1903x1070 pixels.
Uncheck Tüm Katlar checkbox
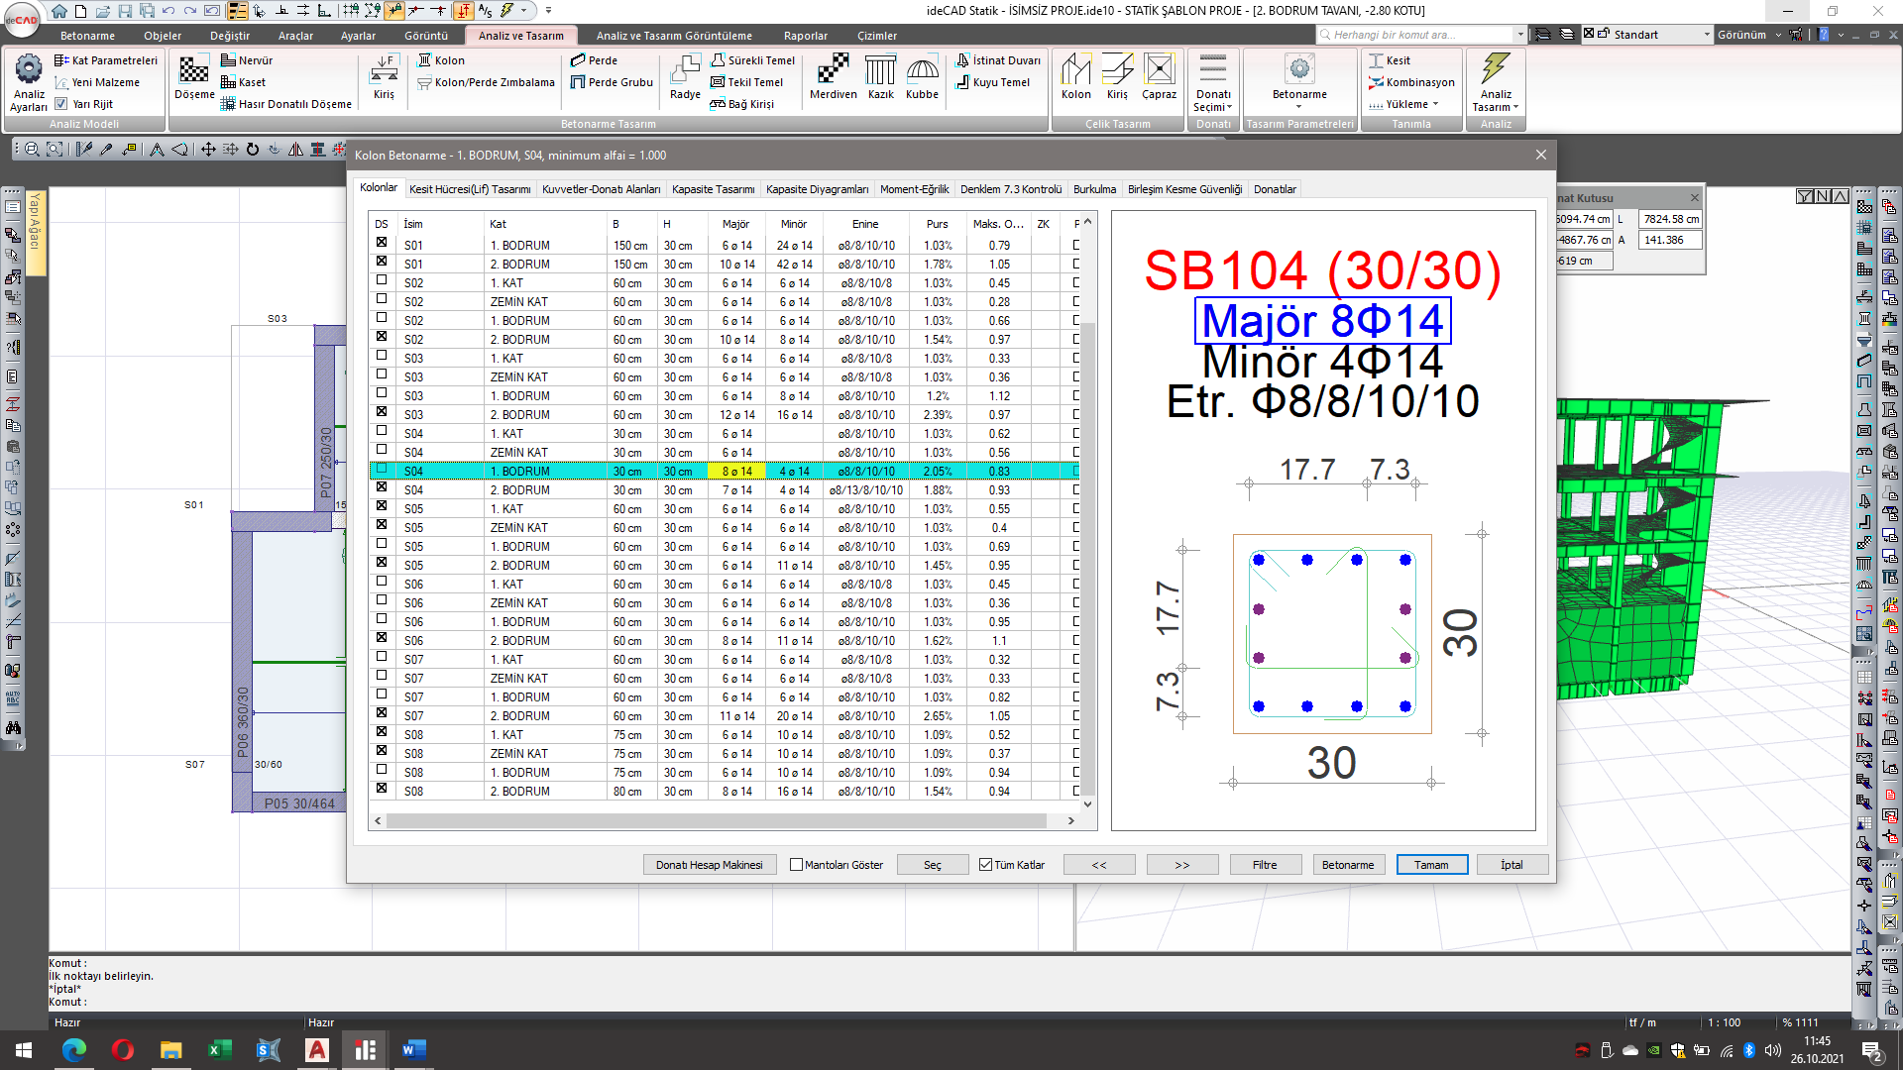click(x=985, y=865)
